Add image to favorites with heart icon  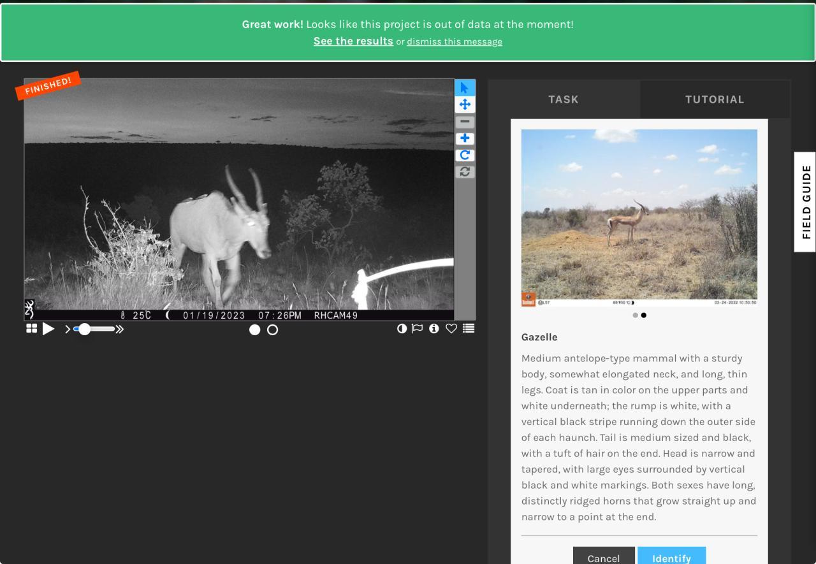[451, 329]
